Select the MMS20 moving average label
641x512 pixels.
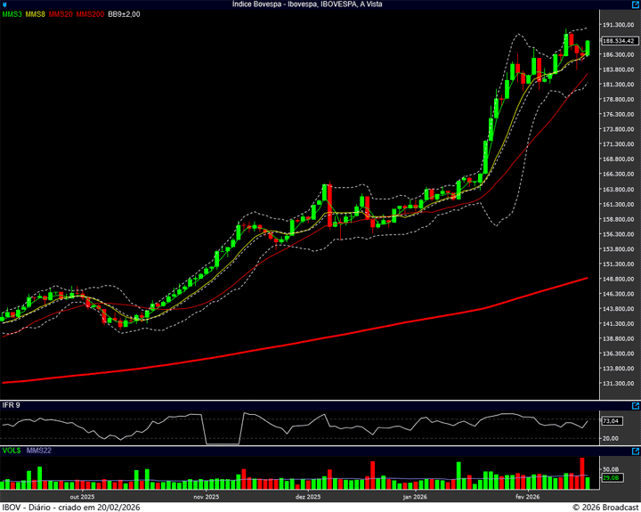point(61,15)
